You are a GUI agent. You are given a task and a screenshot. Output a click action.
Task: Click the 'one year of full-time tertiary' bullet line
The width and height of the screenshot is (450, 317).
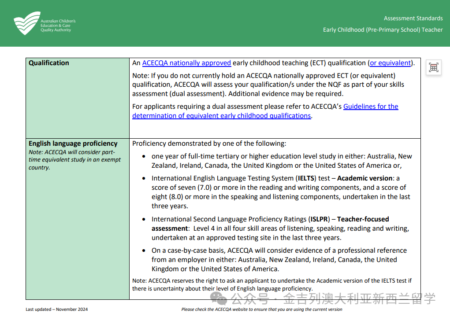tap(282, 161)
